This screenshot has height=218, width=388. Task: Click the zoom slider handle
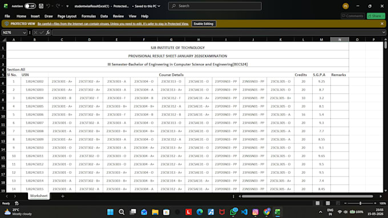(360, 203)
